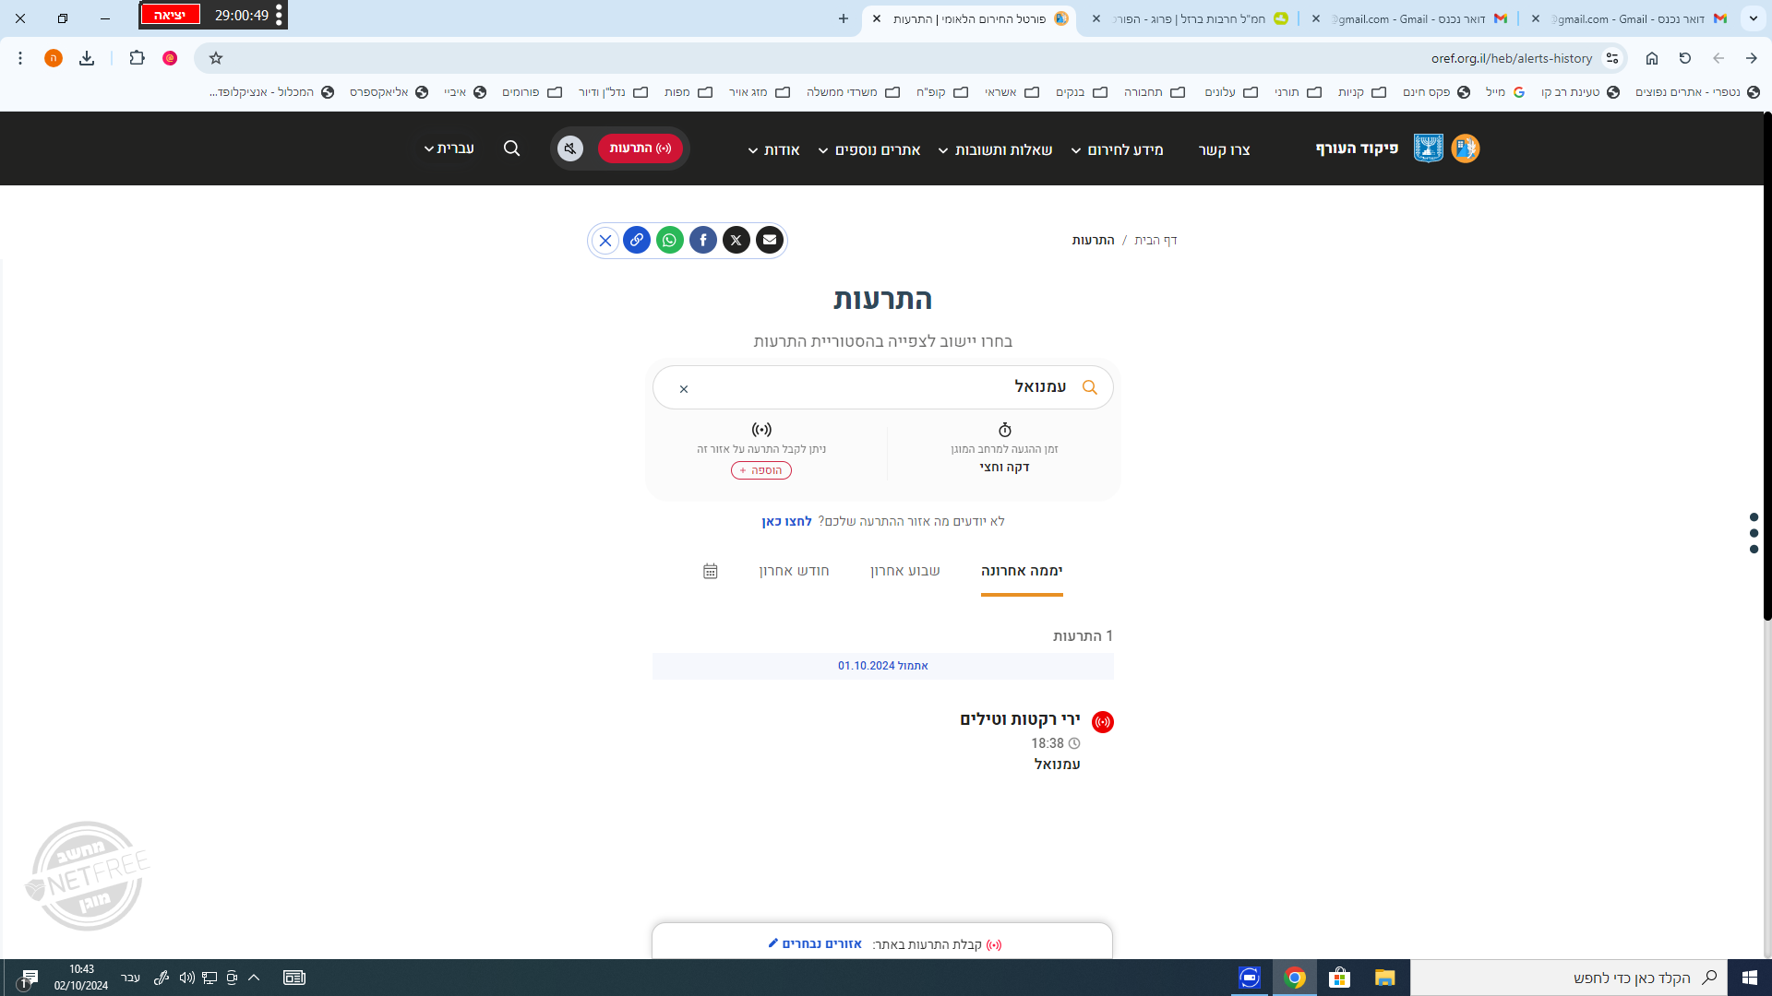Image resolution: width=1772 pixels, height=996 pixels.
Task: Share page via WhatsApp icon
Action: coord(670,241)
